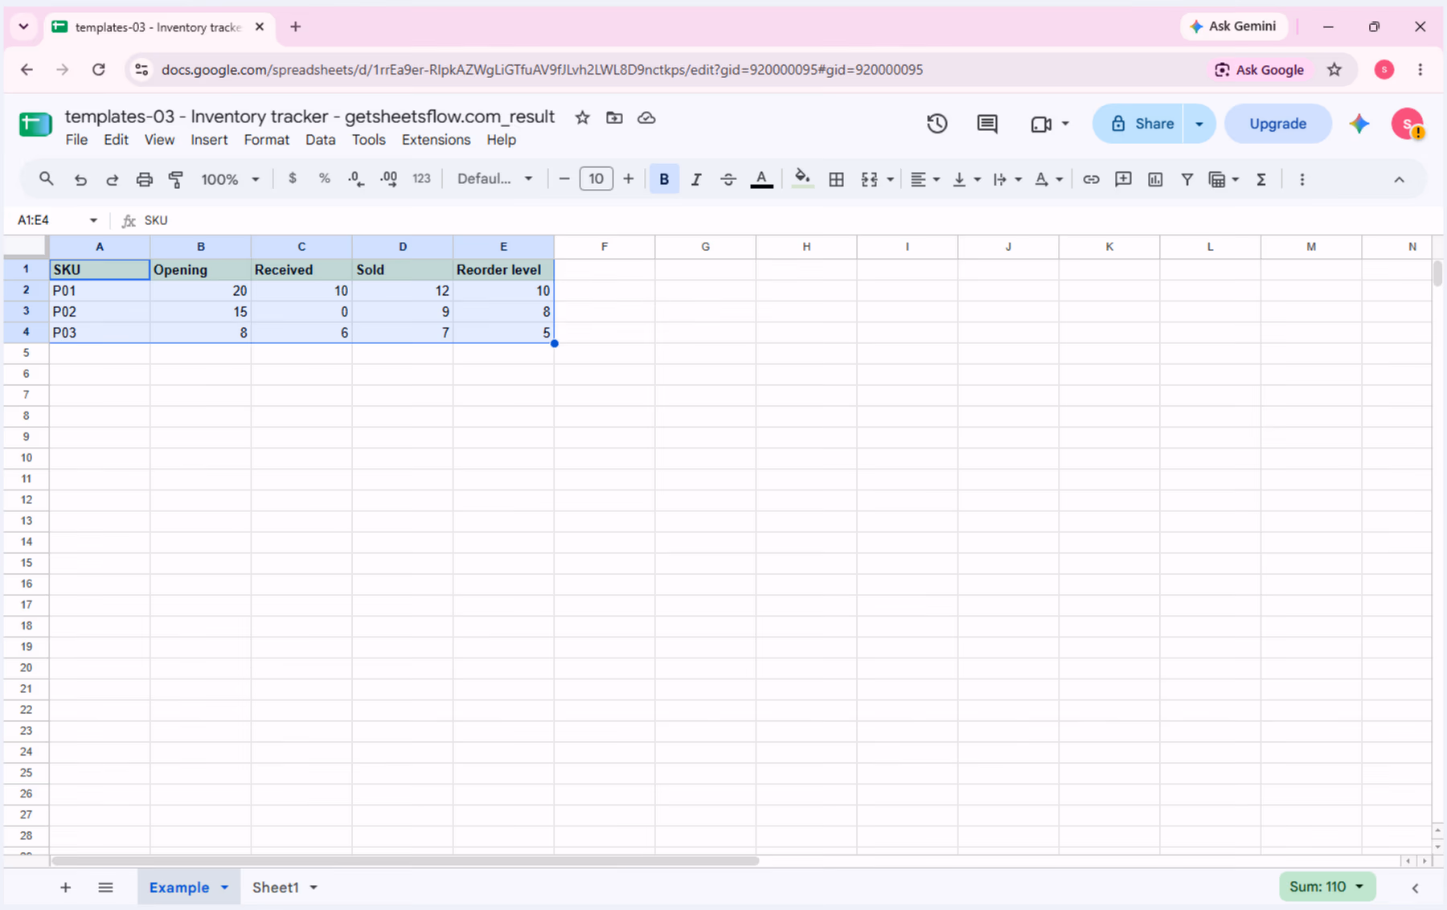1447x910 pixels.
Task: Toggle italic formatting
Action: 696,179
